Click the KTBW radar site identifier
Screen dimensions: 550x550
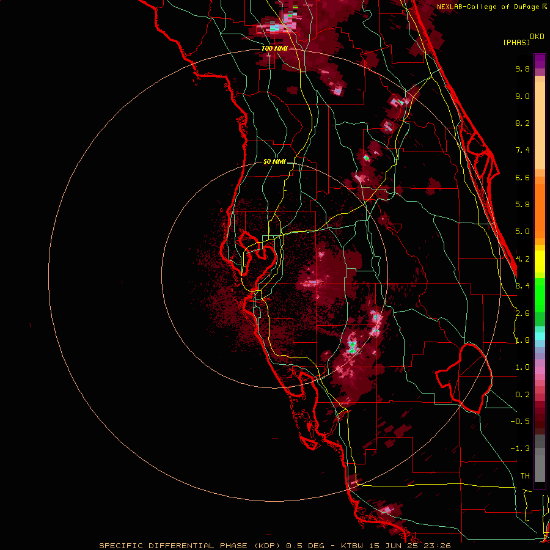point(352,546)
